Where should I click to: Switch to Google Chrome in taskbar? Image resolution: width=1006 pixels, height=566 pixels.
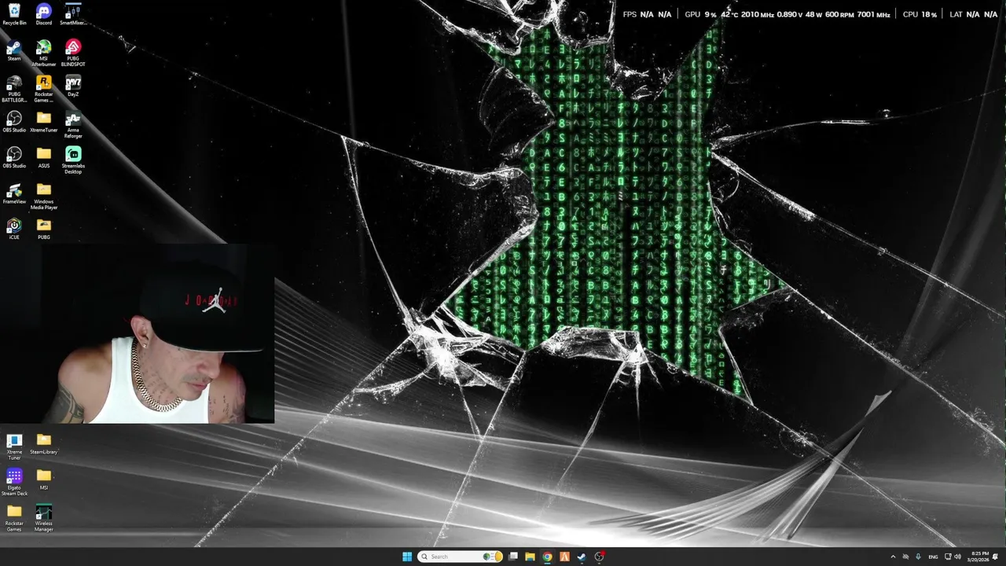(x=548, y=557)
